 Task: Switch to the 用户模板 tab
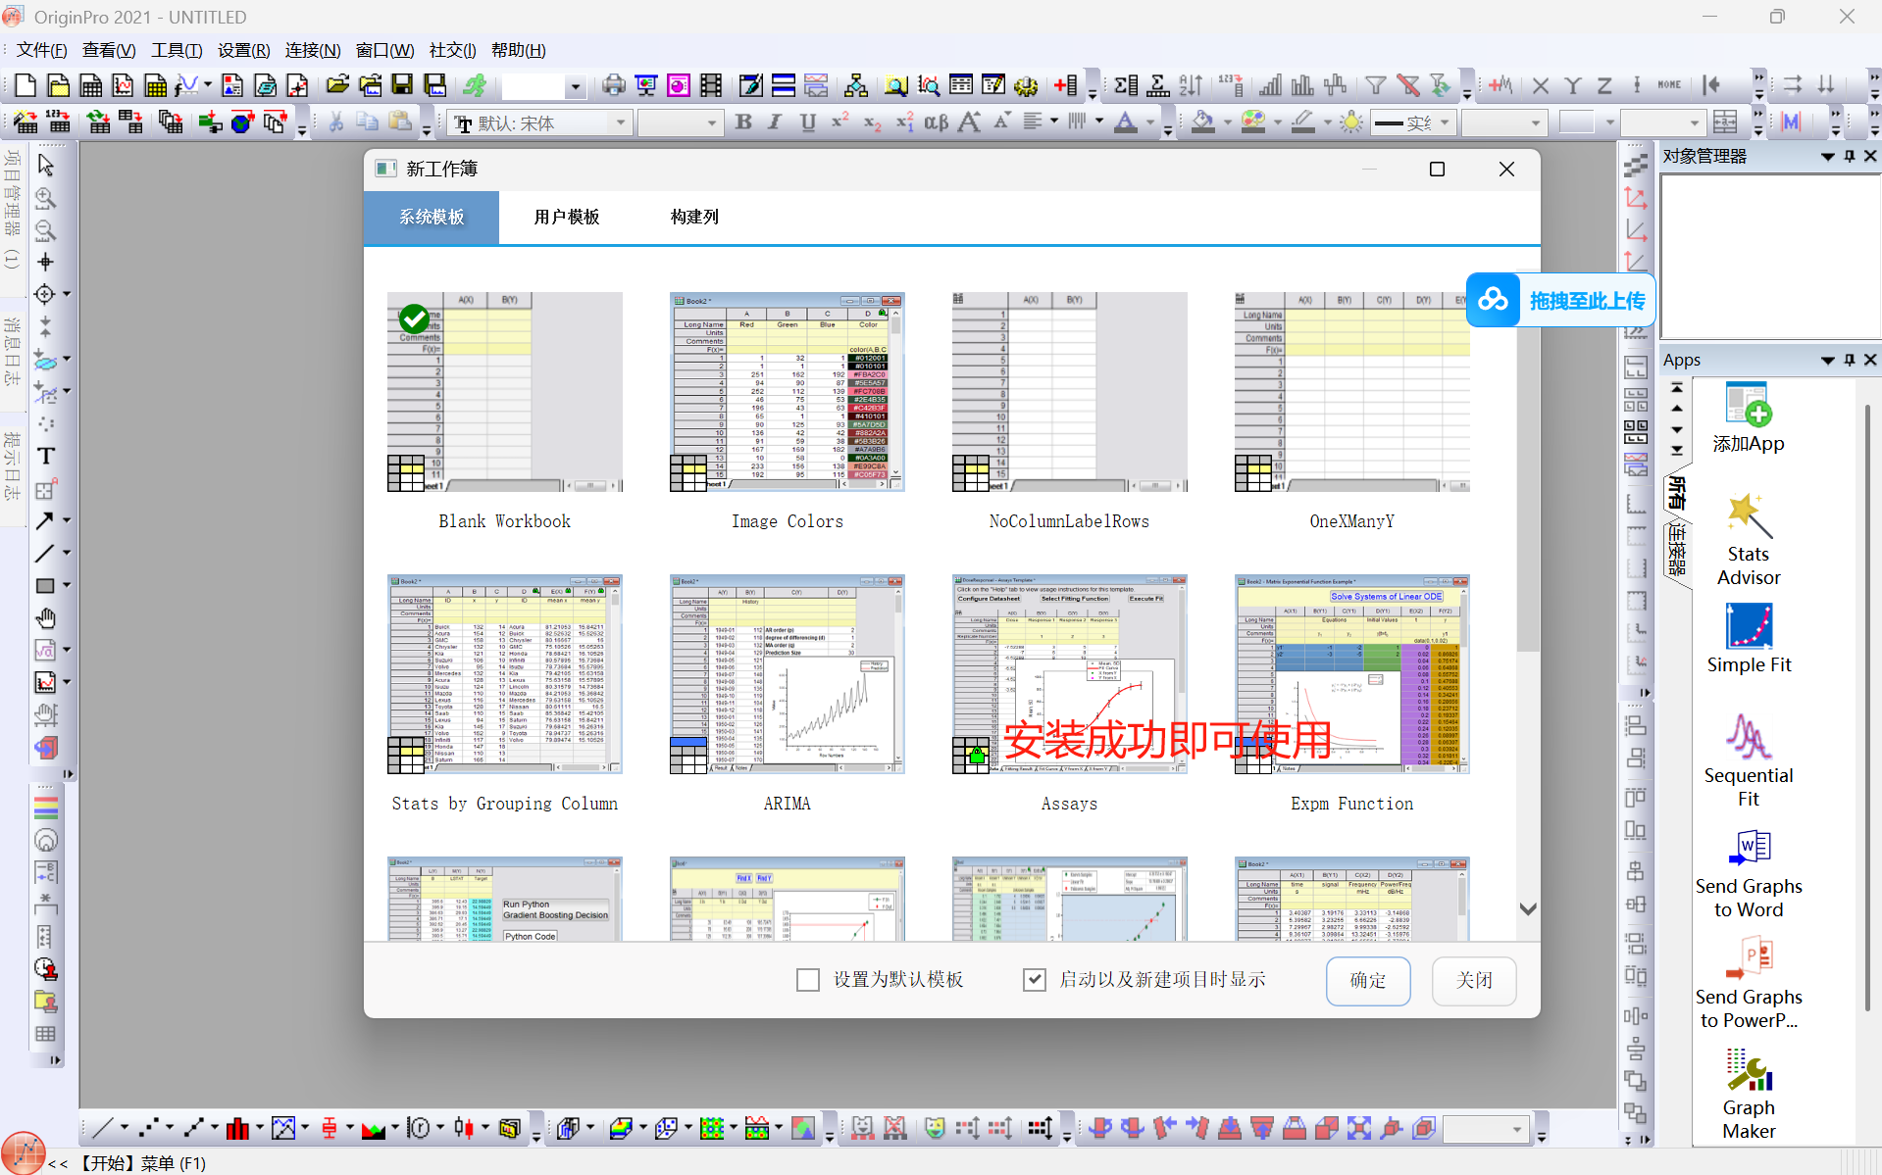(566, 217)
